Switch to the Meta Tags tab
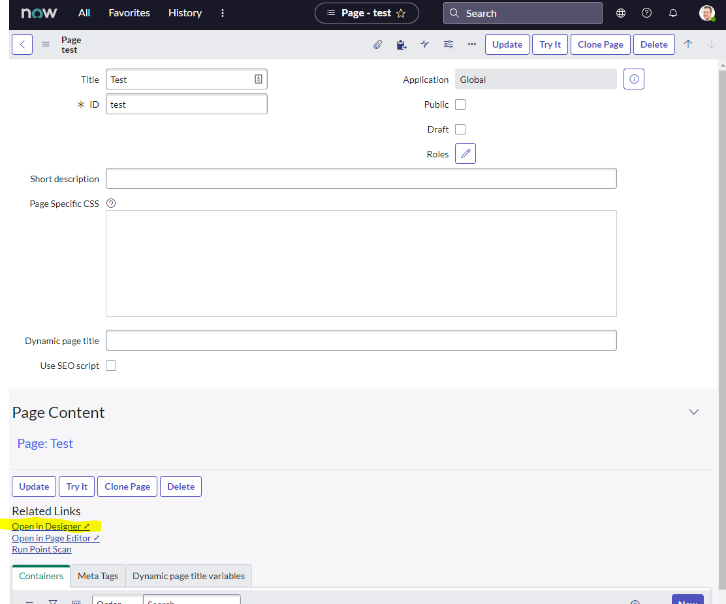 click(97, 576)
